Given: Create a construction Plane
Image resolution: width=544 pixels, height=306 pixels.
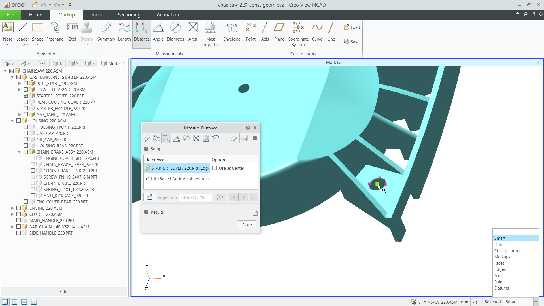Looking at the screenshot, I should click(279, 32).
